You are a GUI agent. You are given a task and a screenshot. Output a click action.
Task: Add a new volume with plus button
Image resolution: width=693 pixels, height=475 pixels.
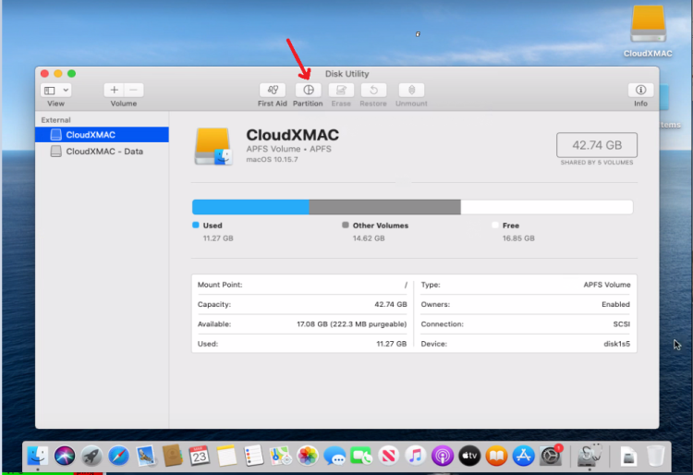click(x=114, y=91)
